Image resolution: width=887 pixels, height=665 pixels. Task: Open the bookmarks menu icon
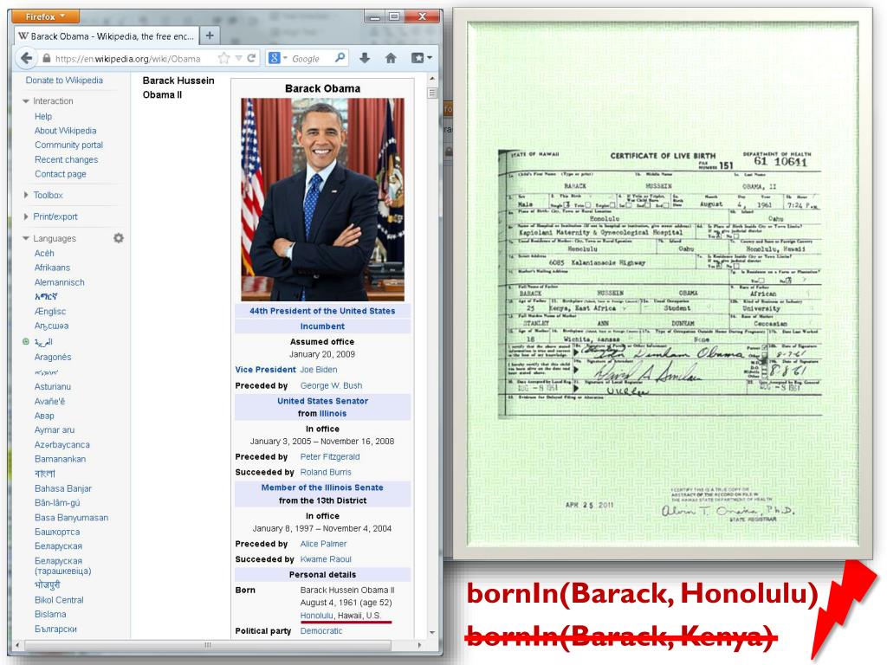(422, 58)
